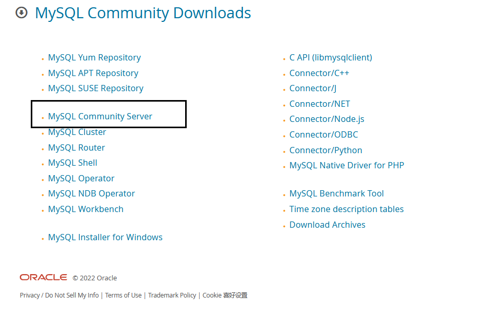Open MySQL Native Driver for PHP
Viewport: 497px width, 309px height.
click(x=347, y=166)
